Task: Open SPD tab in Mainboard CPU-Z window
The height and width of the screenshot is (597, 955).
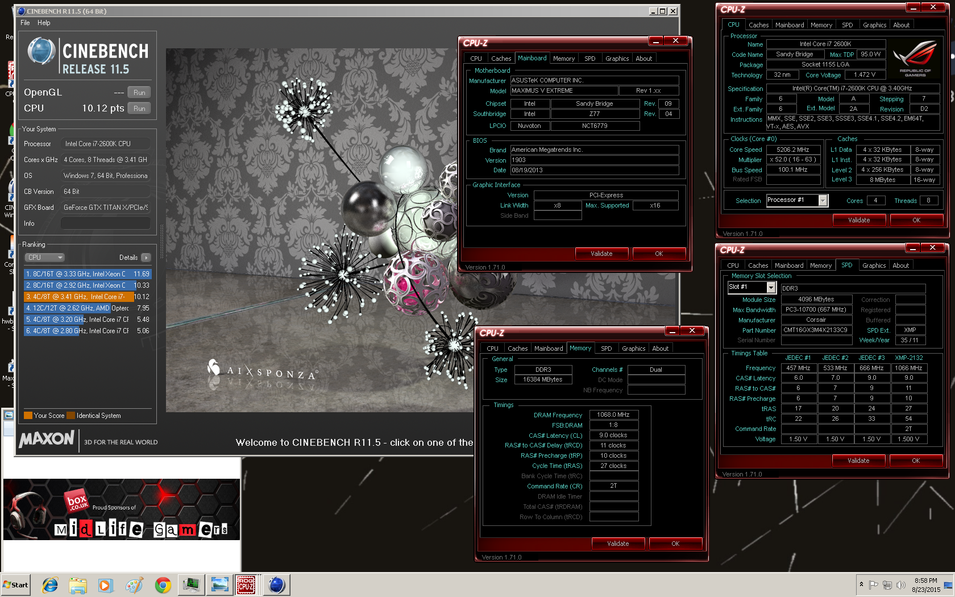Action: [x=590, y=59]
